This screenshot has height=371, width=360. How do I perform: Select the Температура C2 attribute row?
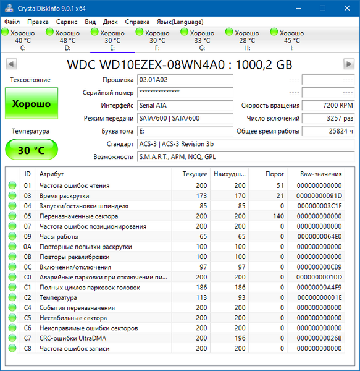coord(175,297)
